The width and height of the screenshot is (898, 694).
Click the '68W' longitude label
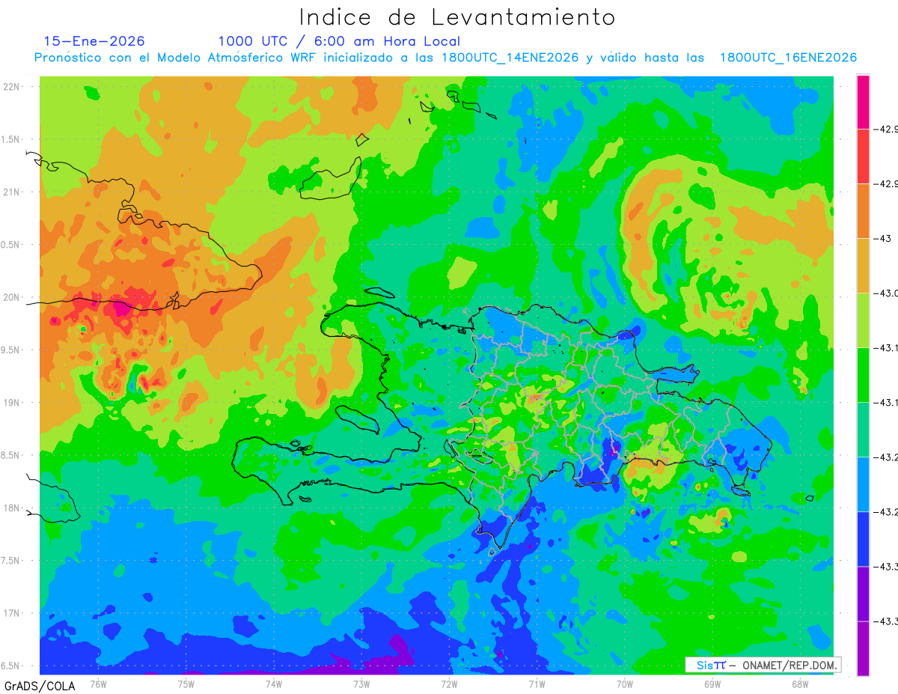[799, 684]
